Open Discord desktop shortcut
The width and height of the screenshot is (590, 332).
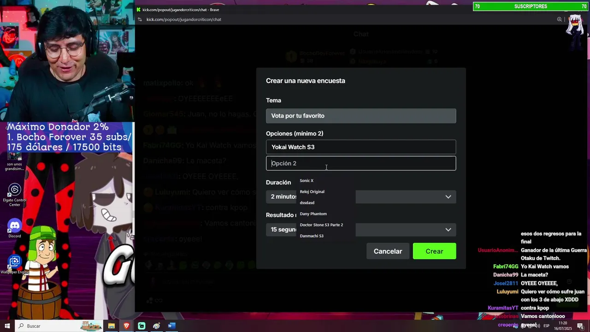tap(15, 228)
